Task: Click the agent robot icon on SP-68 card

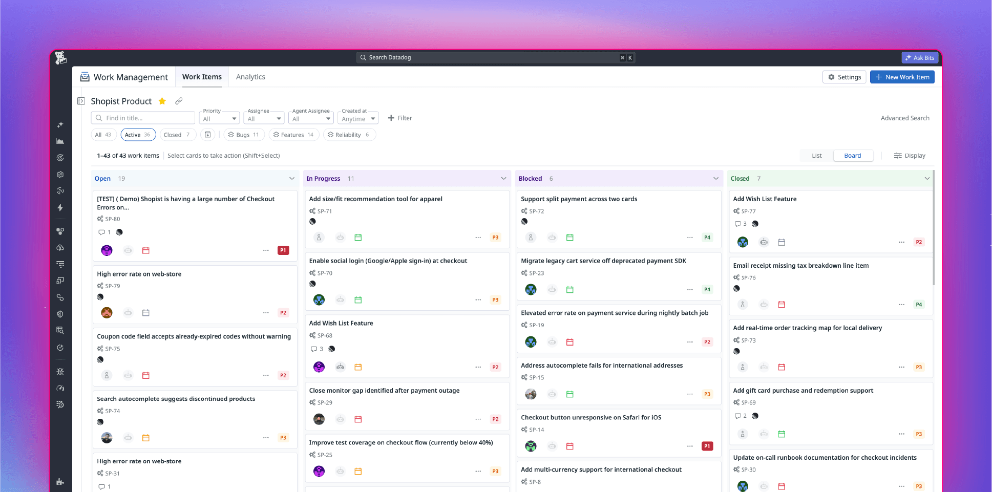Action: [341, 367]
